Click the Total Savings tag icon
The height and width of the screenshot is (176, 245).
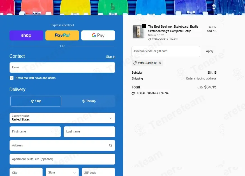[x=133, y=93]
